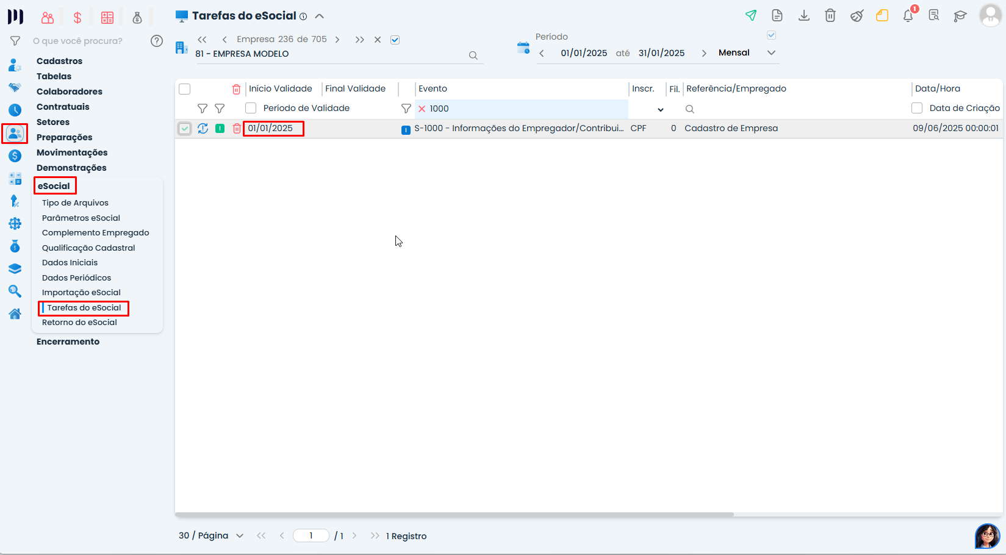Click the trash icon in the top toolbar
This screenshot has width=1006, height=555.
[x=830, y=15]
